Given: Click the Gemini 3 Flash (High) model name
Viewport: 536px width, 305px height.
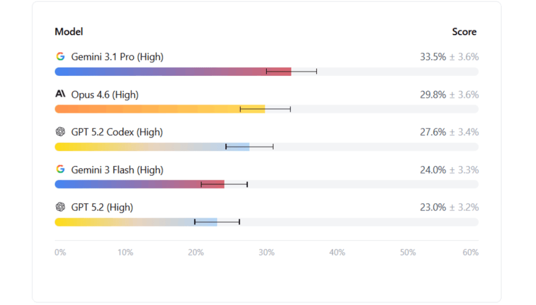Looking at the screenshot, I should [x=117, y=170].
